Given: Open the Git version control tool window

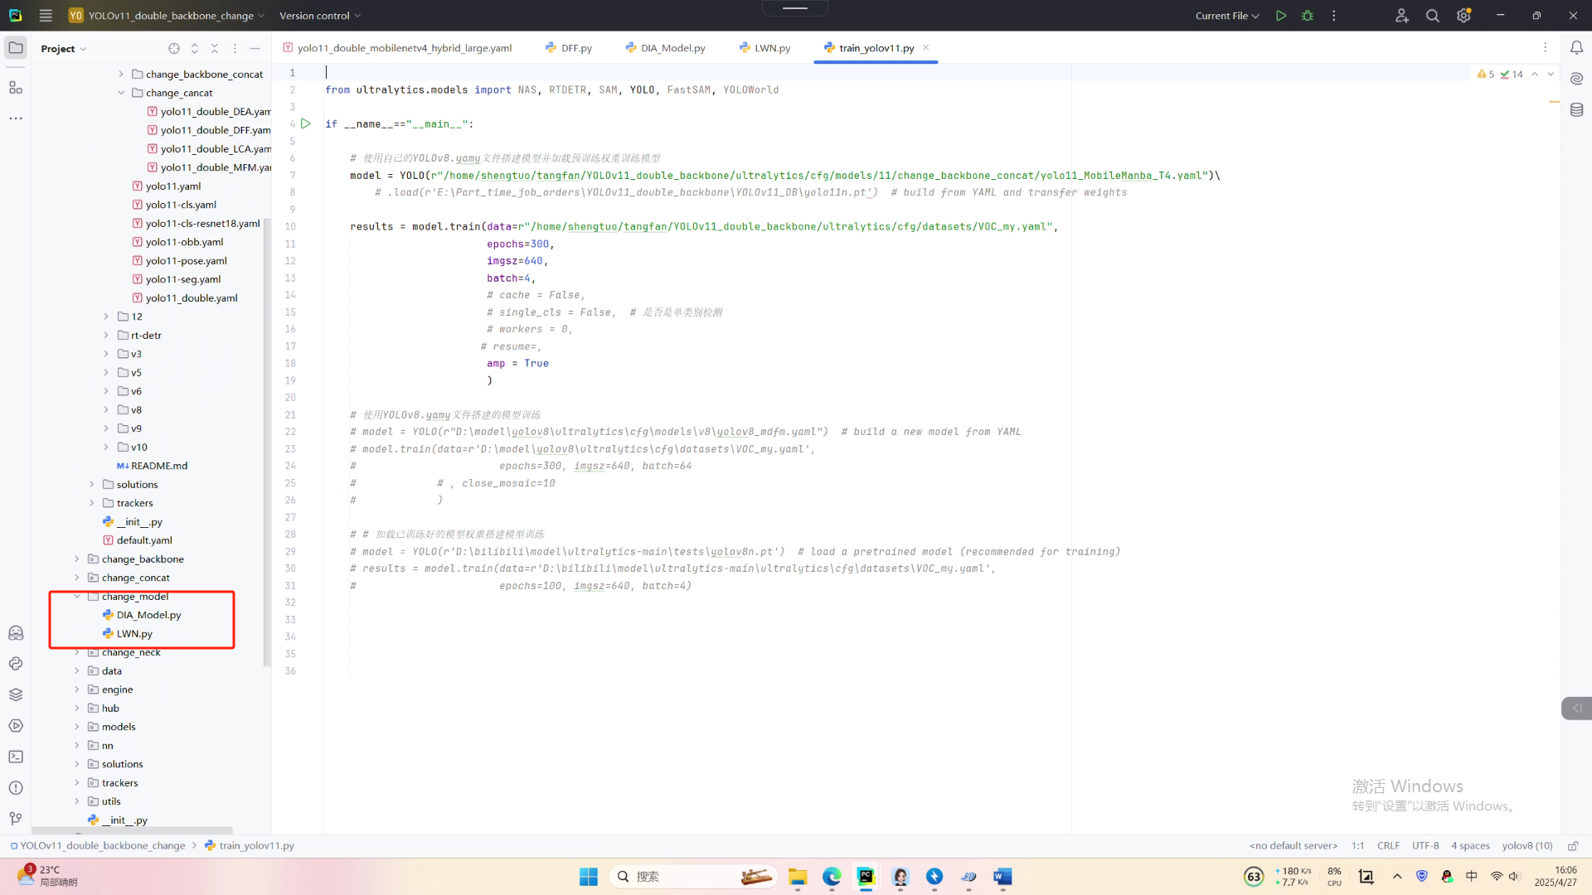Looking at the screenshot, I should coord(16,819).
